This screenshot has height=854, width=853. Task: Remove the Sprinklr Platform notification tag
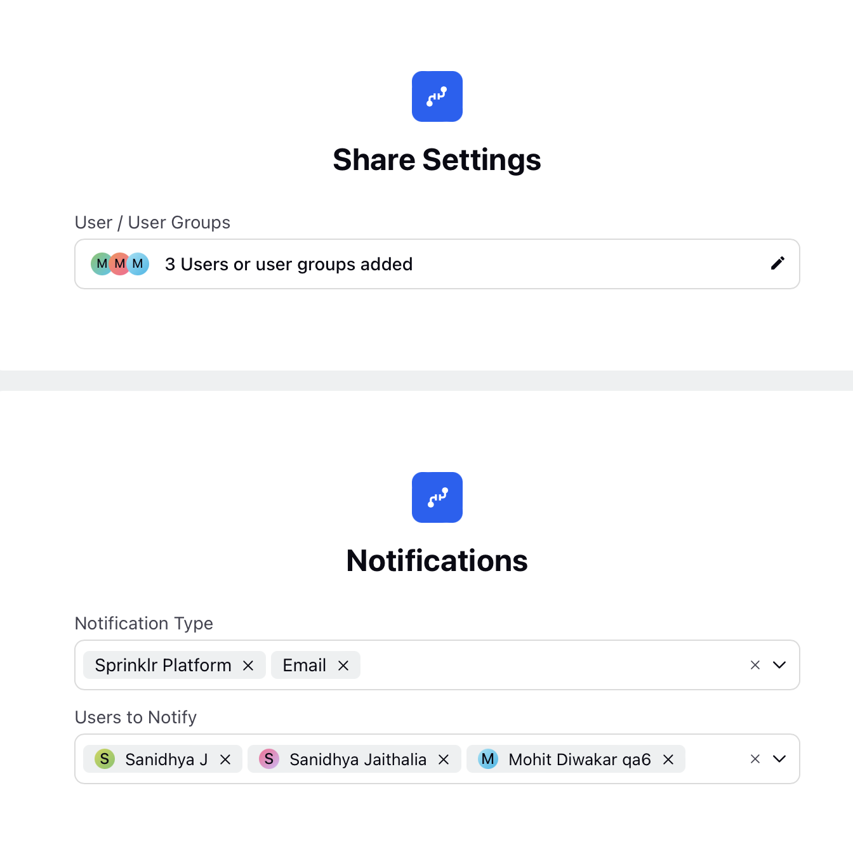pos(248,666)
